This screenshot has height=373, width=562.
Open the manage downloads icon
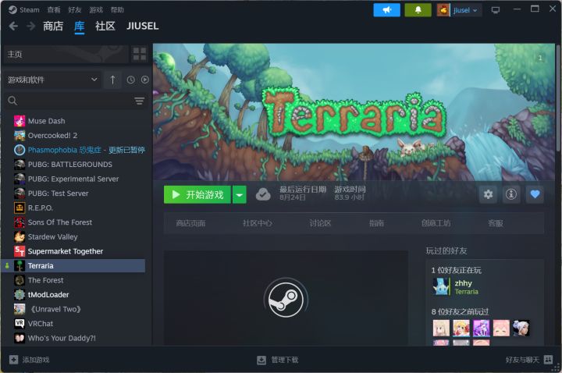pos(261,360)
